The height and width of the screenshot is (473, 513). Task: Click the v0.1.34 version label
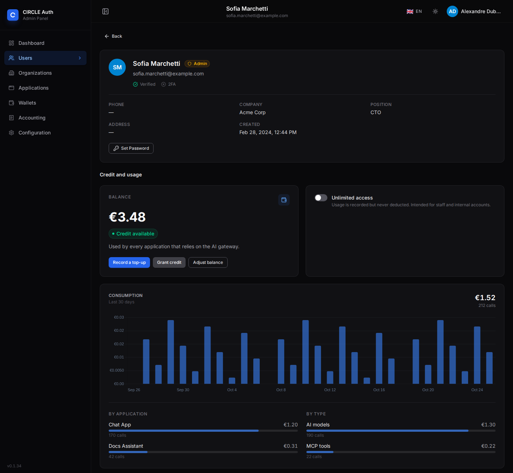tap(14, 466)
